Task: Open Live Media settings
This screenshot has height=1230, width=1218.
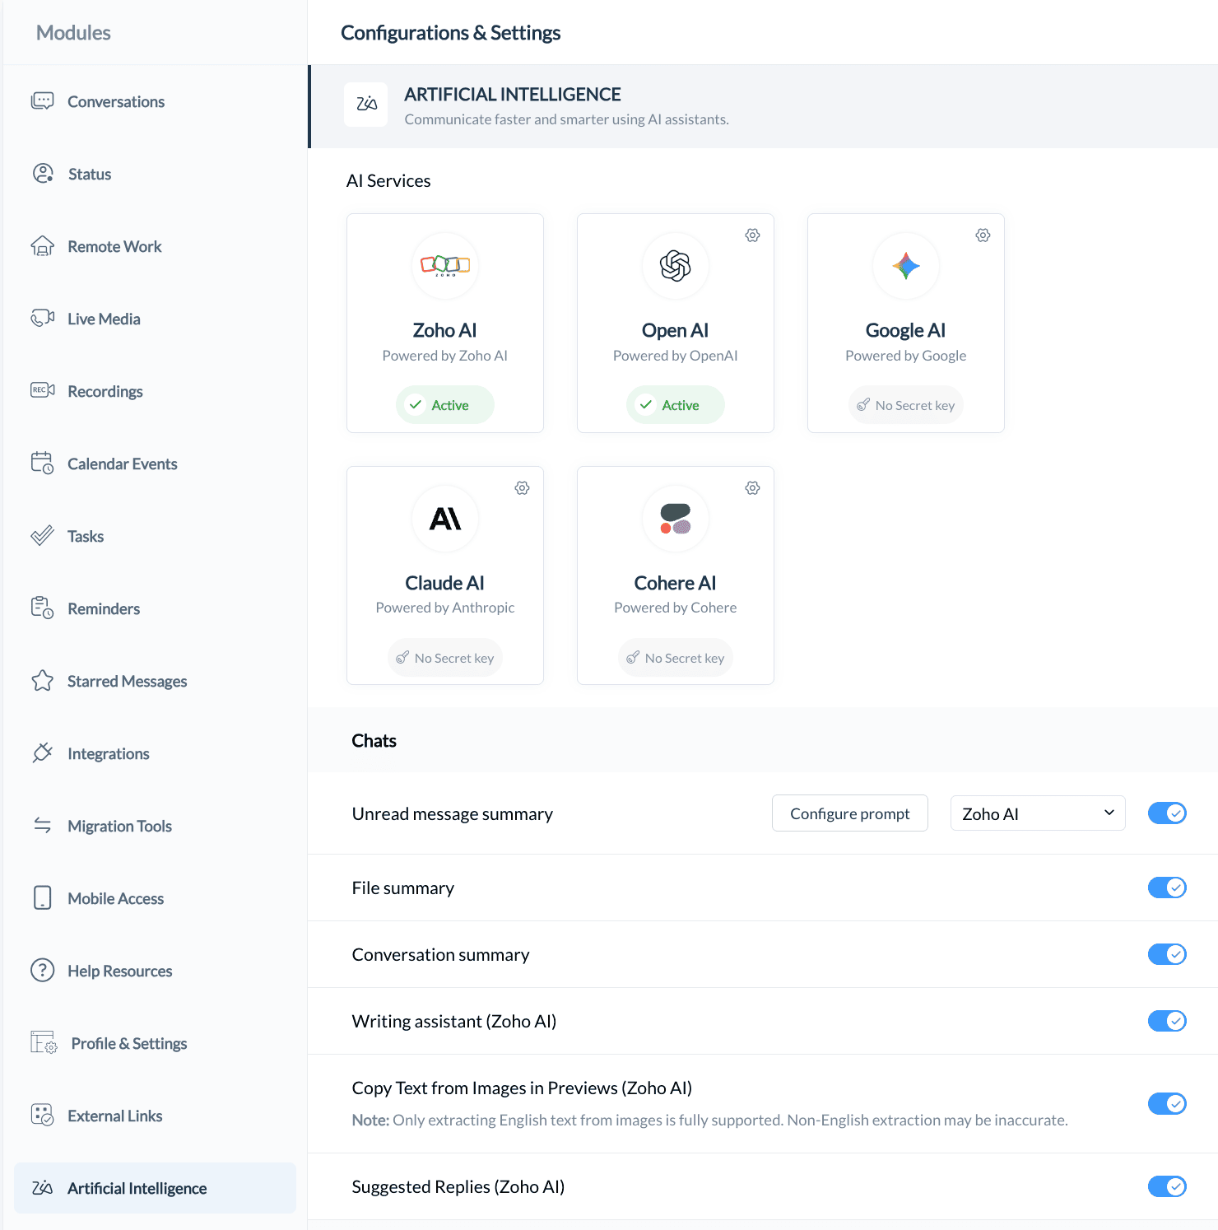Action: pos(155,319)
